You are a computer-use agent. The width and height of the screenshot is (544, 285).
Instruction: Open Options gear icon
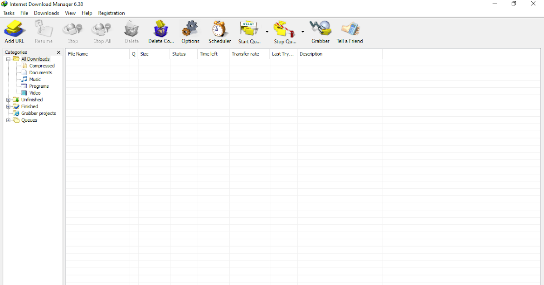pos(190,29)
